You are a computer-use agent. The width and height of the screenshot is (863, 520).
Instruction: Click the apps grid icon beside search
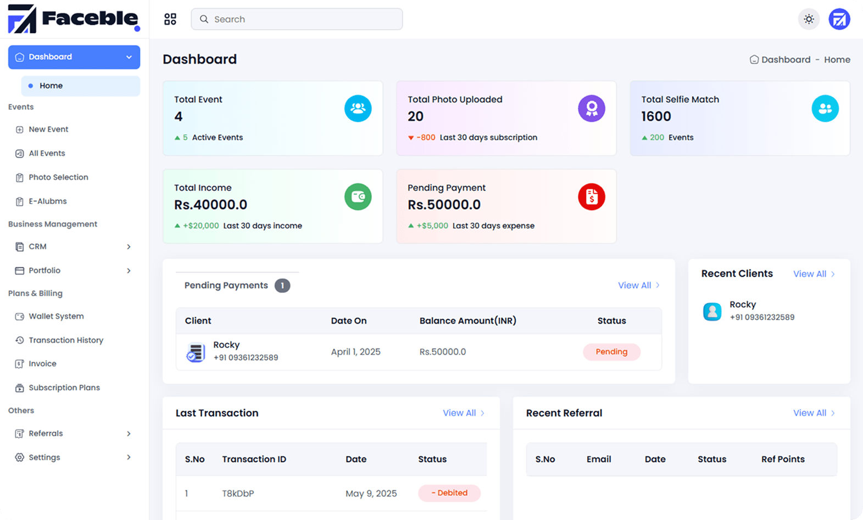(x=170, y=19)
